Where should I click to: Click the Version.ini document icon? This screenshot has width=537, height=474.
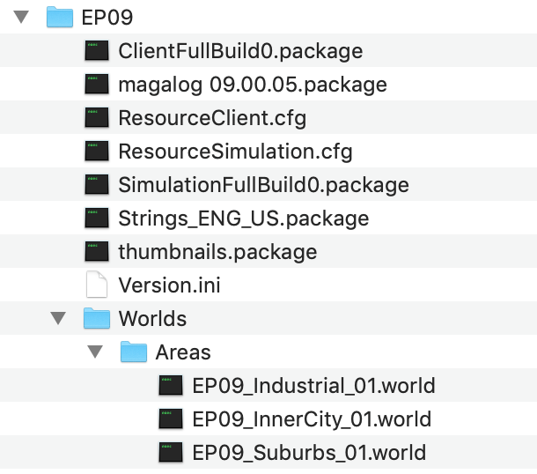(96, 285)
